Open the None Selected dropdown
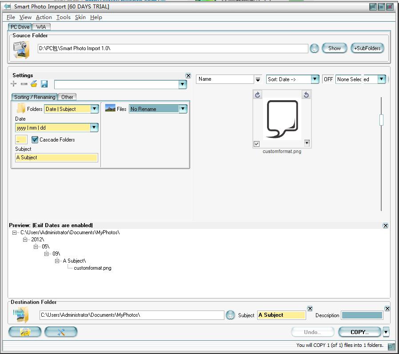399x354 pixels. pyautogui.click(x=381, y=79)
